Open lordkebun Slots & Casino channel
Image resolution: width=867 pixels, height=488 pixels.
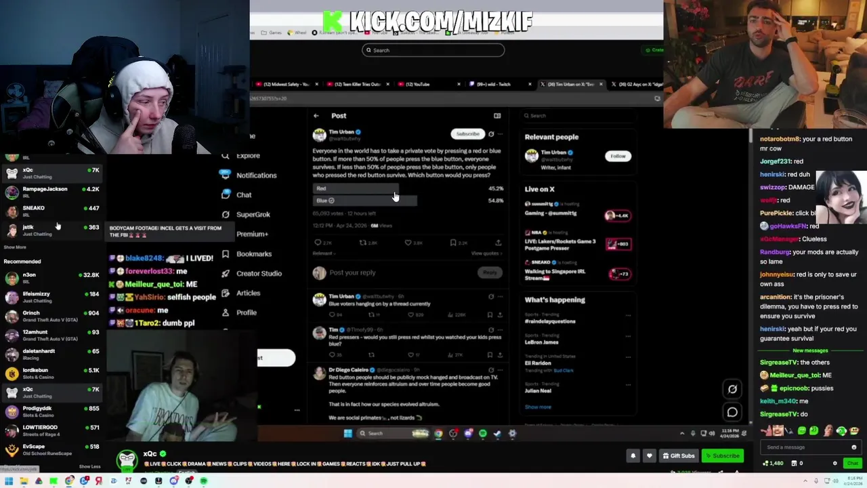pos(51,373)
